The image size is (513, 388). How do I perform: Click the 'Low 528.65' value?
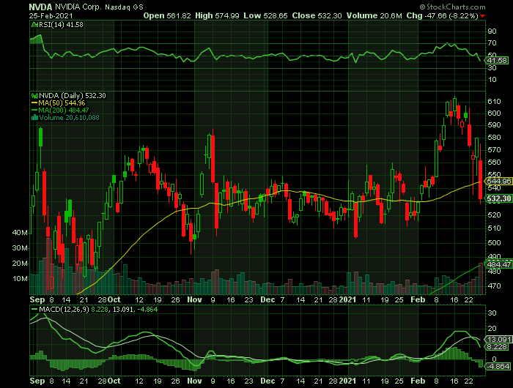[265, 15]
